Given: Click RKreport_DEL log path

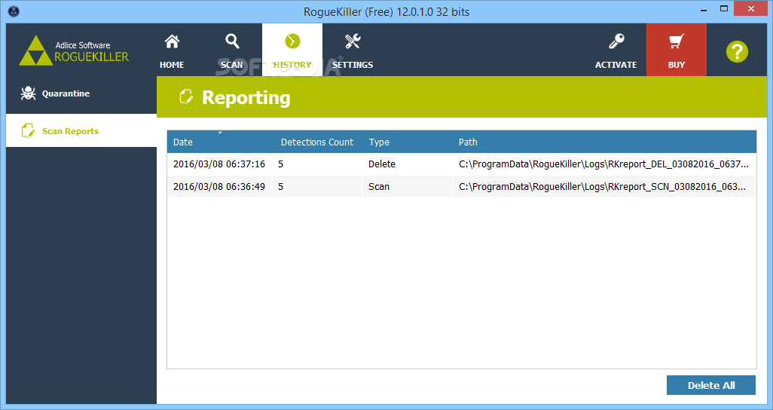Looking at the screenshot, I should 604,164.
